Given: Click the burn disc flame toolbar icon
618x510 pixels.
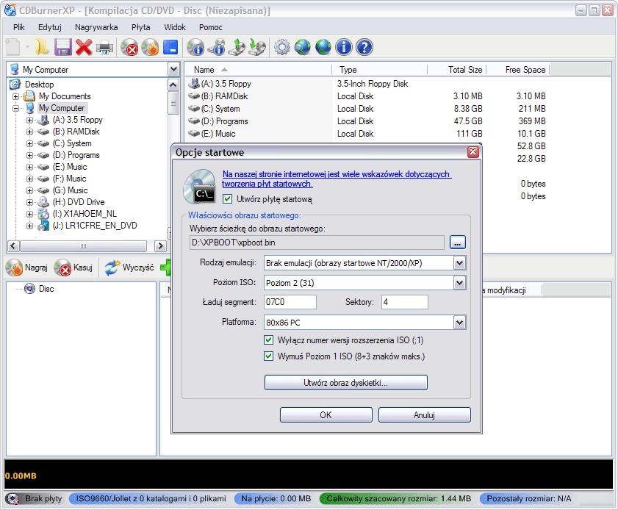Looking at the screenshot, I should pos(150,47).
